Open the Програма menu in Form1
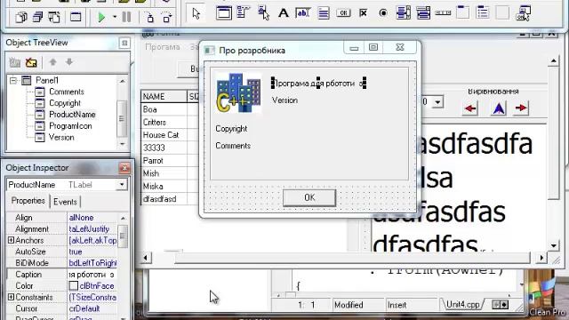 click(163, 47)
